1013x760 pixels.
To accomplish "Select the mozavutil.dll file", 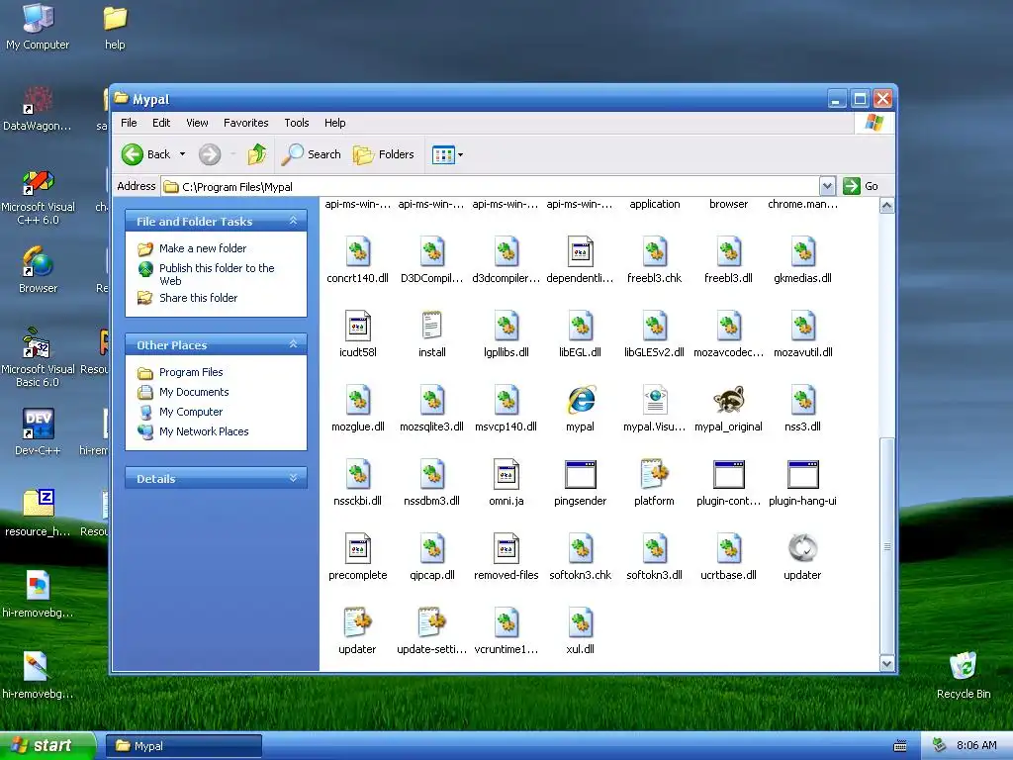I will point(802,334).
